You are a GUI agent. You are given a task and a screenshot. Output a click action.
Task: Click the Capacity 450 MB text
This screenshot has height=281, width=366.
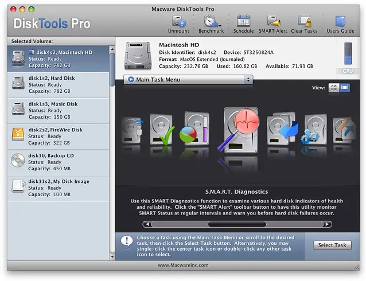(x=49, y=169)
